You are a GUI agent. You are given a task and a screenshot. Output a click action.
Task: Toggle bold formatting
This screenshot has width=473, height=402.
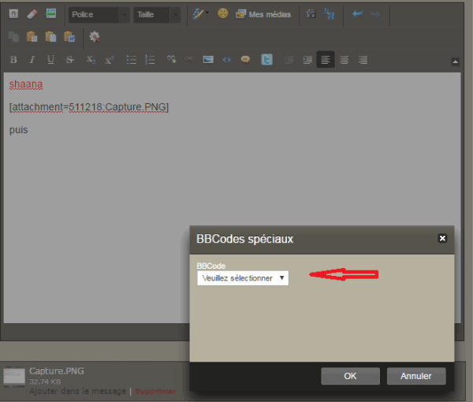(13, 60)
